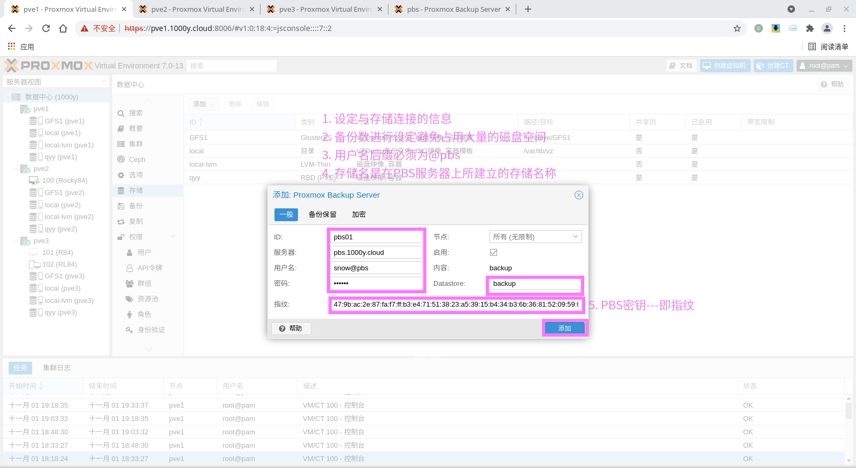The width and height of the screenshot is (856, 468).
Task: Click the Help (帮助) button in dialog
Action: [291, 328]
